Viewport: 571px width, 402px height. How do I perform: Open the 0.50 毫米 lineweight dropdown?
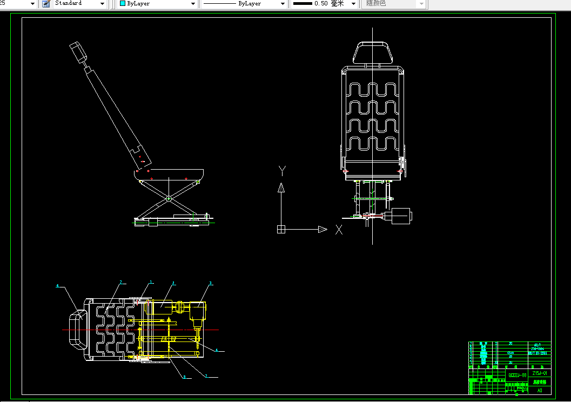click(353, 4)
